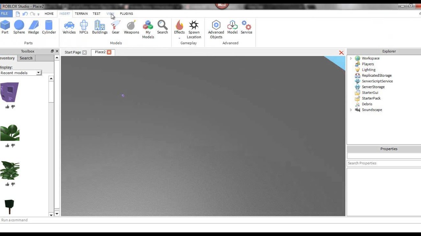Image resolution: width=421 pixels, height=236 pixels.
Task: Insert a Sphere part
Action: click(x=19, y=27)
